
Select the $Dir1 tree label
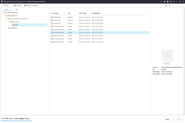coord(17,25)
